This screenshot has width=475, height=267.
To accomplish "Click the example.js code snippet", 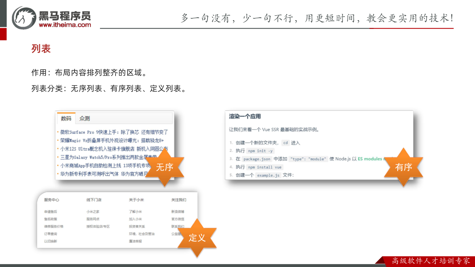I will pos(268,175).
